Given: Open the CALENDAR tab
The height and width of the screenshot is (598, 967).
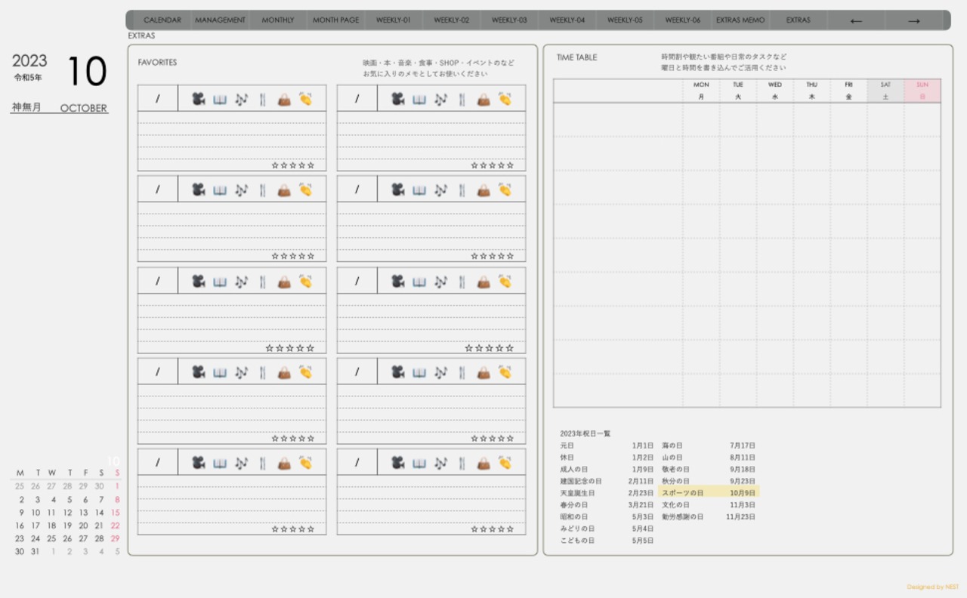Looking at the screenshot, I should pos(162,20).
